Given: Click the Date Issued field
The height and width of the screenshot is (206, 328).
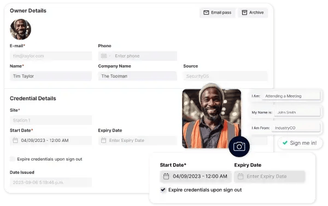Looking at the screenshot, I should click(51, 182).
